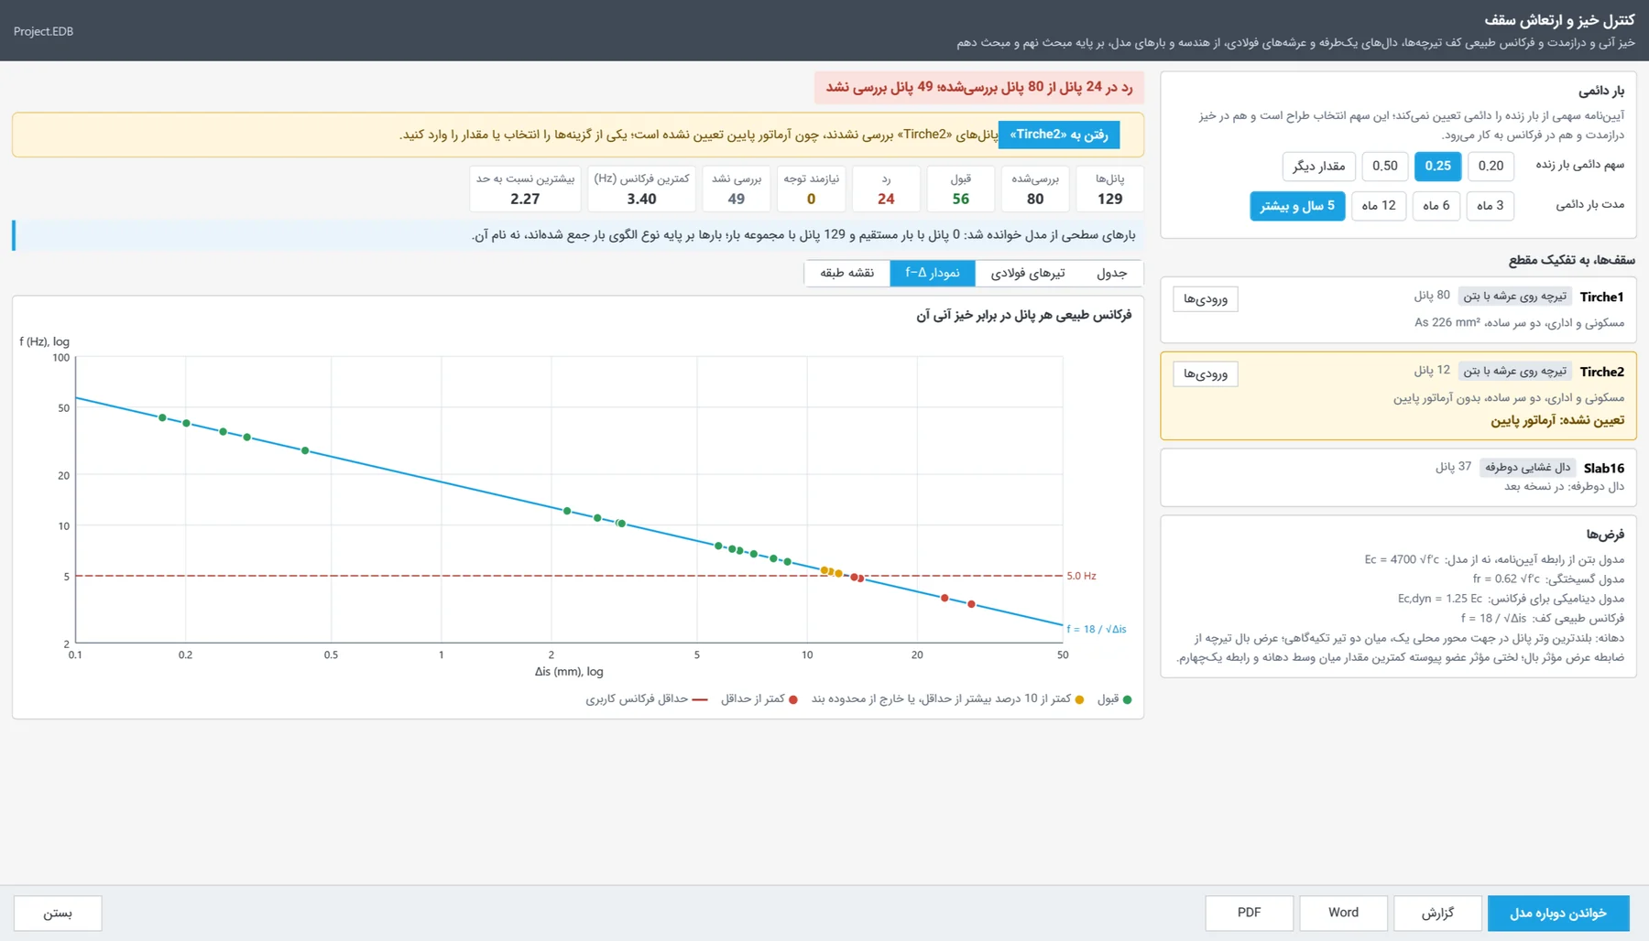Viewport: 1649px width, 941px height.
Task: Click the 'خواندن دوباره مدل' button
Action: 1558,913
